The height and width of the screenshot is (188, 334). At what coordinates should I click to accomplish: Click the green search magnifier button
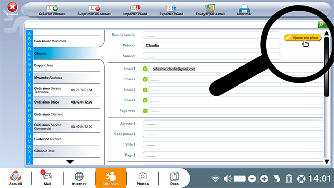click(322, 25)
